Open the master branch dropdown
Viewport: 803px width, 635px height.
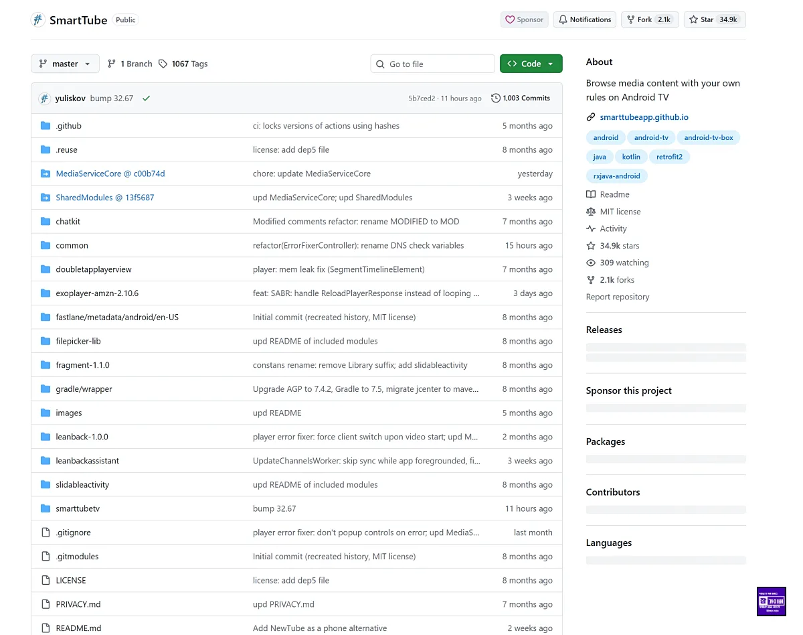pos(65,64)
